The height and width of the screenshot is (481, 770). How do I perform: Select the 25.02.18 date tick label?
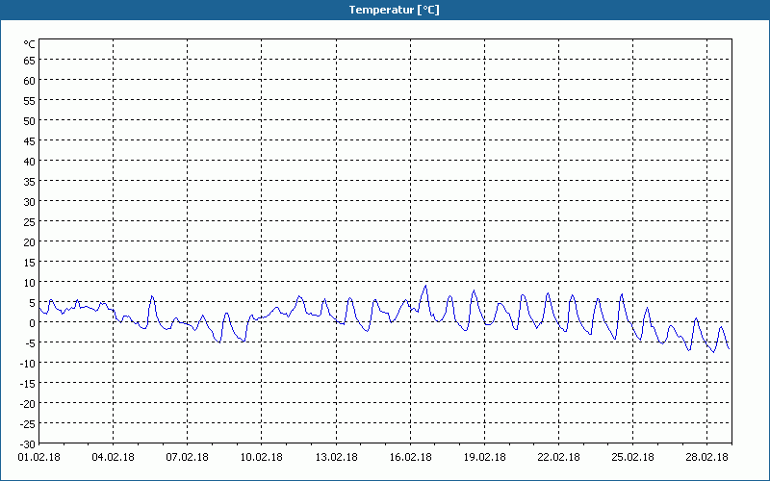click(x=631, y=458)
